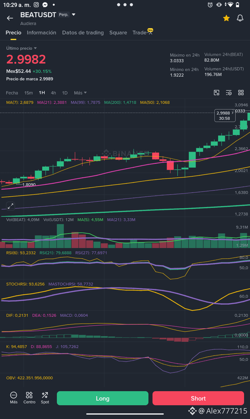Expand the Último precio dropdown

pos(22,48)
